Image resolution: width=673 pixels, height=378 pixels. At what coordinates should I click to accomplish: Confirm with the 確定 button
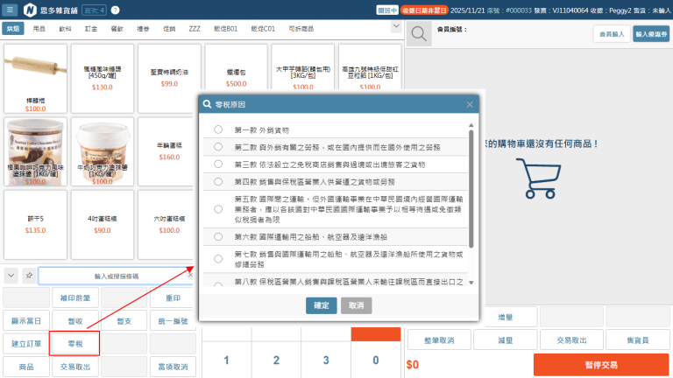[321, 305]
